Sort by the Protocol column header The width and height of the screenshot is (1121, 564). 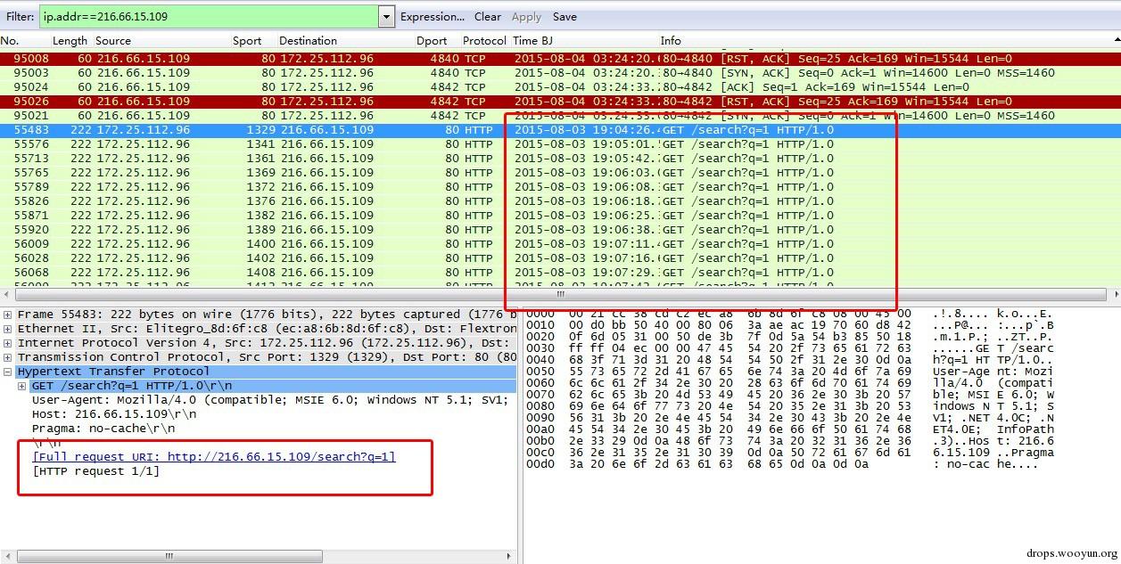[x=484, y=41]
